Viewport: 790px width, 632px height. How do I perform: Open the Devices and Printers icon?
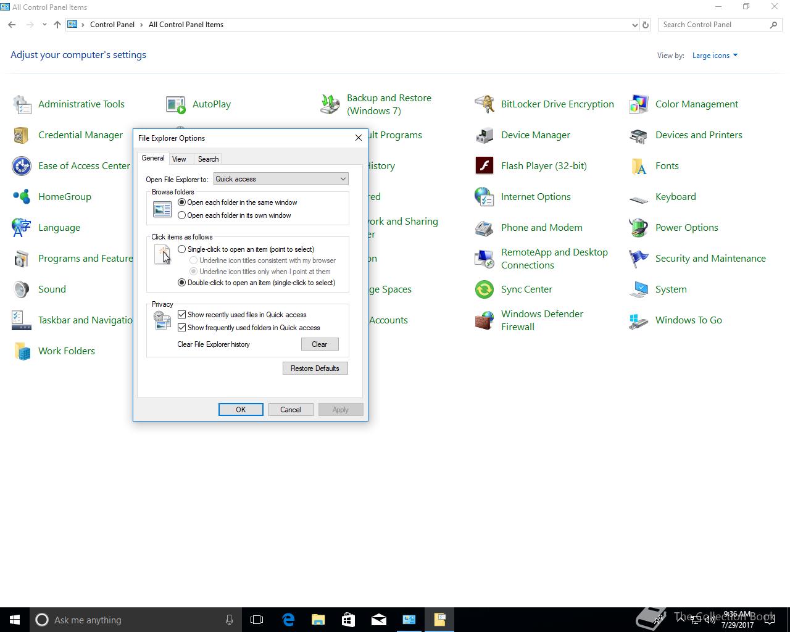(x=639, y=135)
